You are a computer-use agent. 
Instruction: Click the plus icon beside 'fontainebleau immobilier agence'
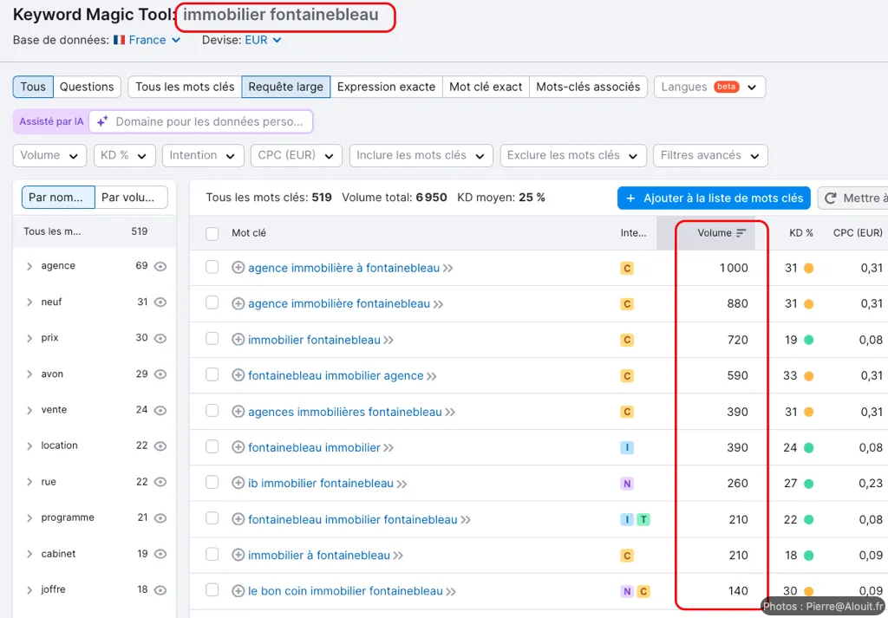pos(238,376)
